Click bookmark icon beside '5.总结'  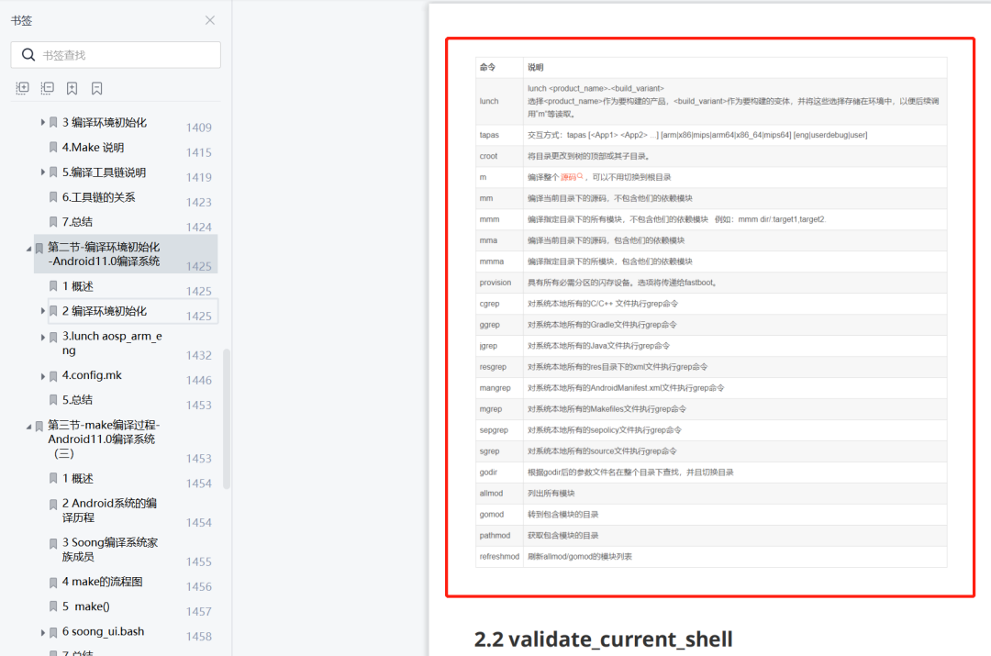53,399
